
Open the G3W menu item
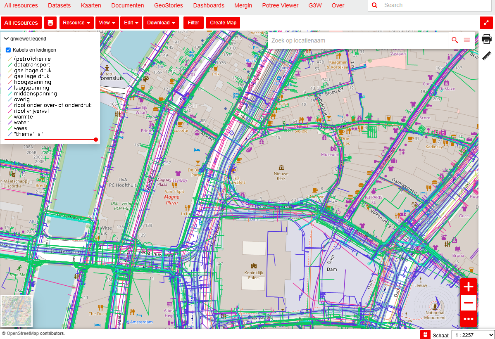click(x=315, y=5)
